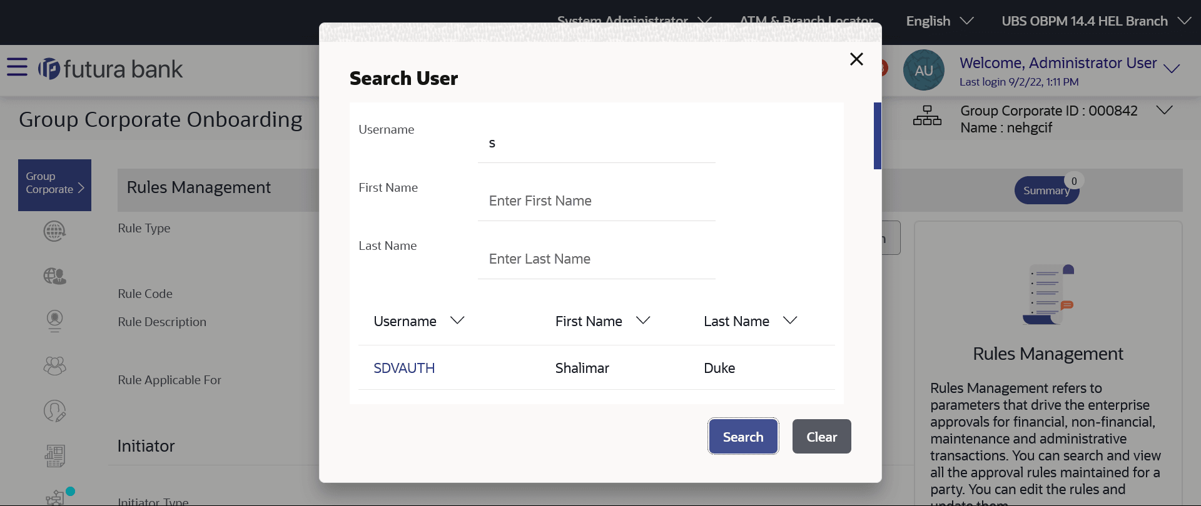The image size is (1201, 506).
Task: Select the Group Corporate sidebar tab
Action: coord(54,185)
